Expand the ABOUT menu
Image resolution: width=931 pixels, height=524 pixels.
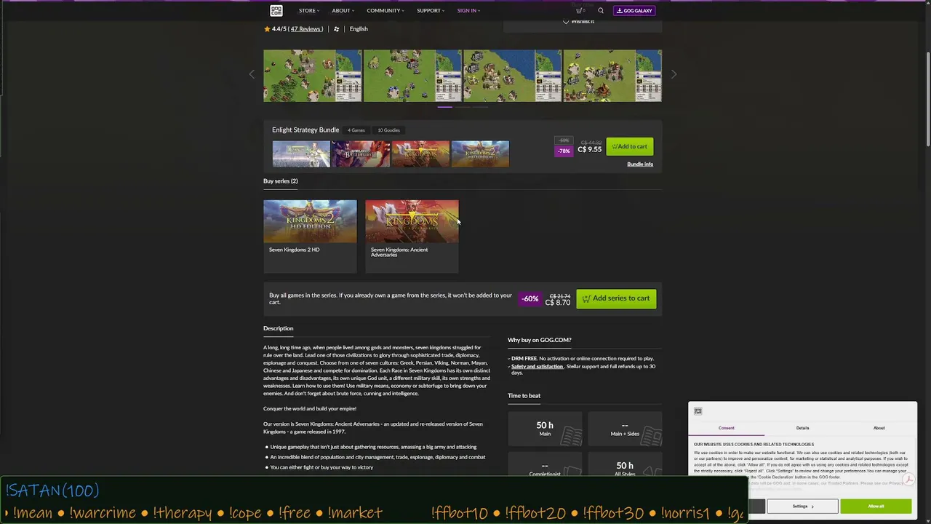coord(343,10)
